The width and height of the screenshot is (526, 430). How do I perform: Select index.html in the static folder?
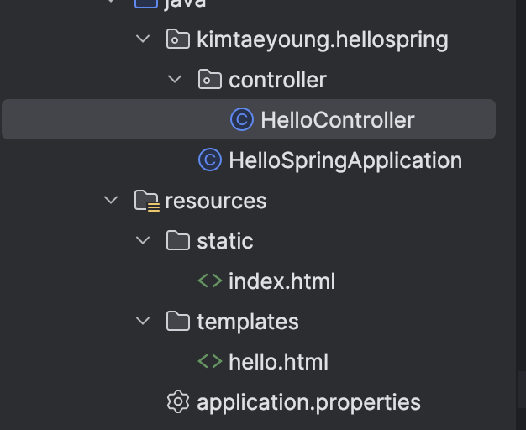[x=281, y=281]
